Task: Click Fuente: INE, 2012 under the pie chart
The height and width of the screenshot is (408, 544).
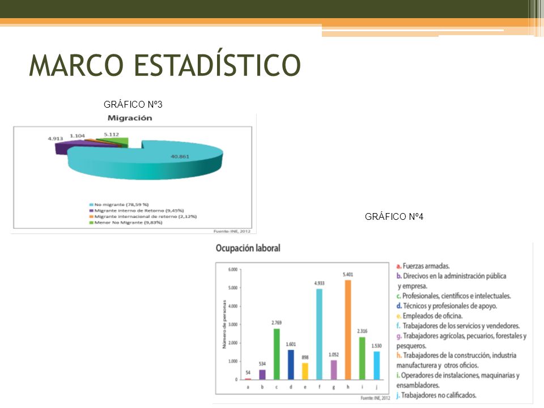Action: pyautogui.click(x=232, y=231)
